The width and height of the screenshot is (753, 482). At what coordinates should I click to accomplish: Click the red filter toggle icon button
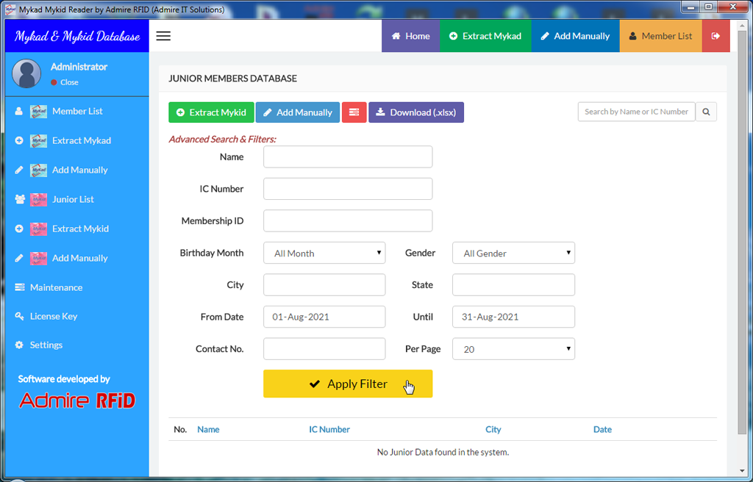point(354,112)
